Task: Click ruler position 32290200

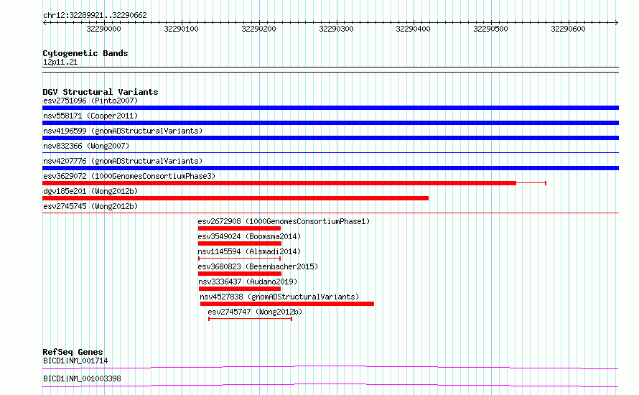Action: click(x=258, y=29)
